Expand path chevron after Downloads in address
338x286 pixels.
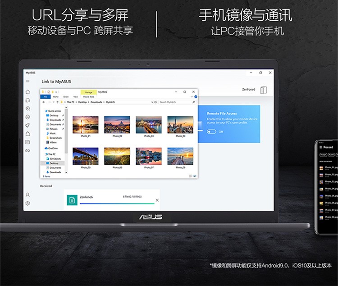tap(104, 102)
